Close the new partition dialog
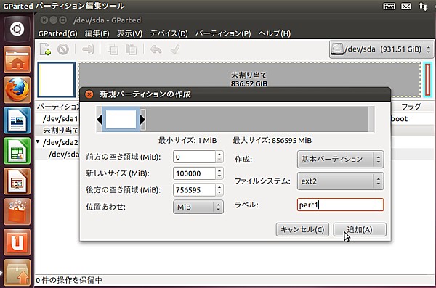The width and height of the screenshot is (436, 288). click(x=89, y=94)
